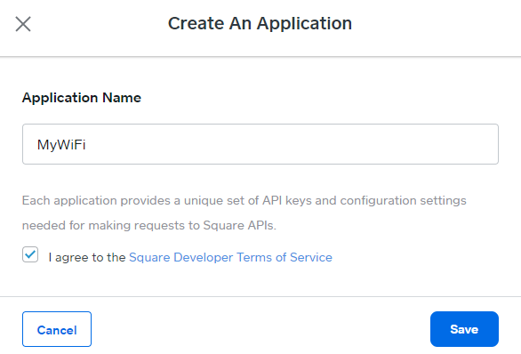Image resolution: width=521 pixels, height=354 pixels.
Task: Toggle the checked box beside 'I agree'
Action: pyautogui.click(x=30, y=254)
